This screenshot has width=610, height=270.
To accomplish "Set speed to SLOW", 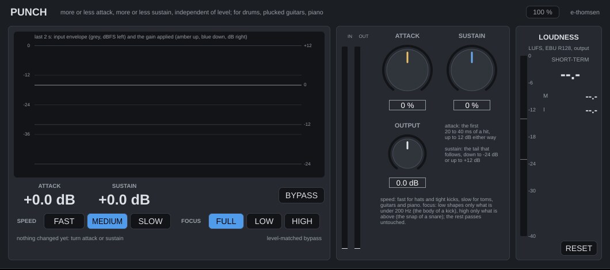I will [x=151, y=221].
